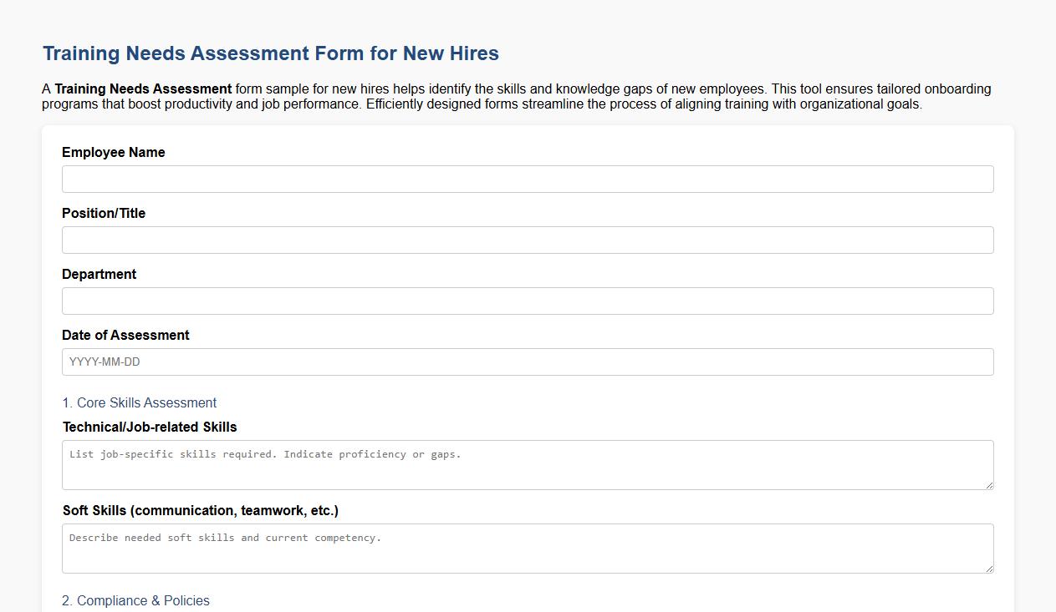Viewport: 1056px width, 612px height.
Task: Click the Soft Skills label
Action: (200, 510)
